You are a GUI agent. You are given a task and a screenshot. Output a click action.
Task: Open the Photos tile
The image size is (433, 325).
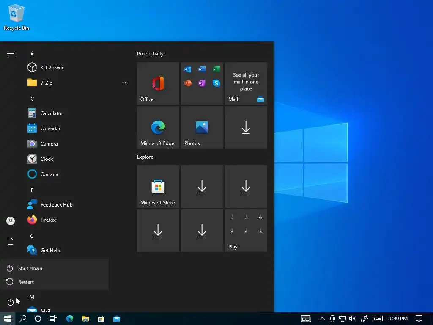coord(202,127)
